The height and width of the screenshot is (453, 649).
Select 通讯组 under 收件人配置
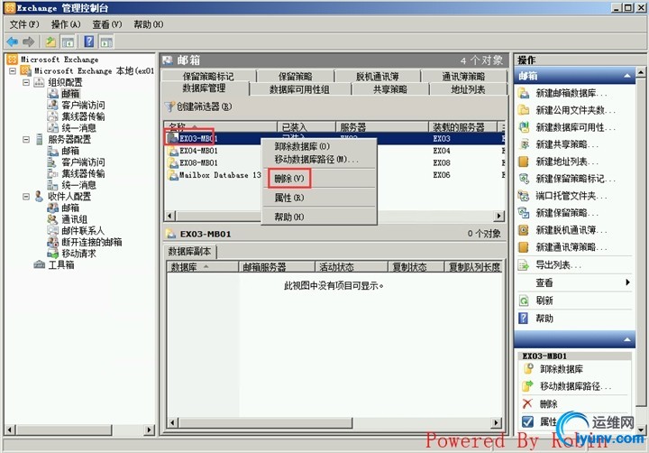(x=74, y=219)
